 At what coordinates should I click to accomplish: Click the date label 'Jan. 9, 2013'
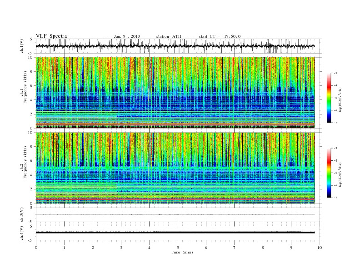click(x=127, y=36)
